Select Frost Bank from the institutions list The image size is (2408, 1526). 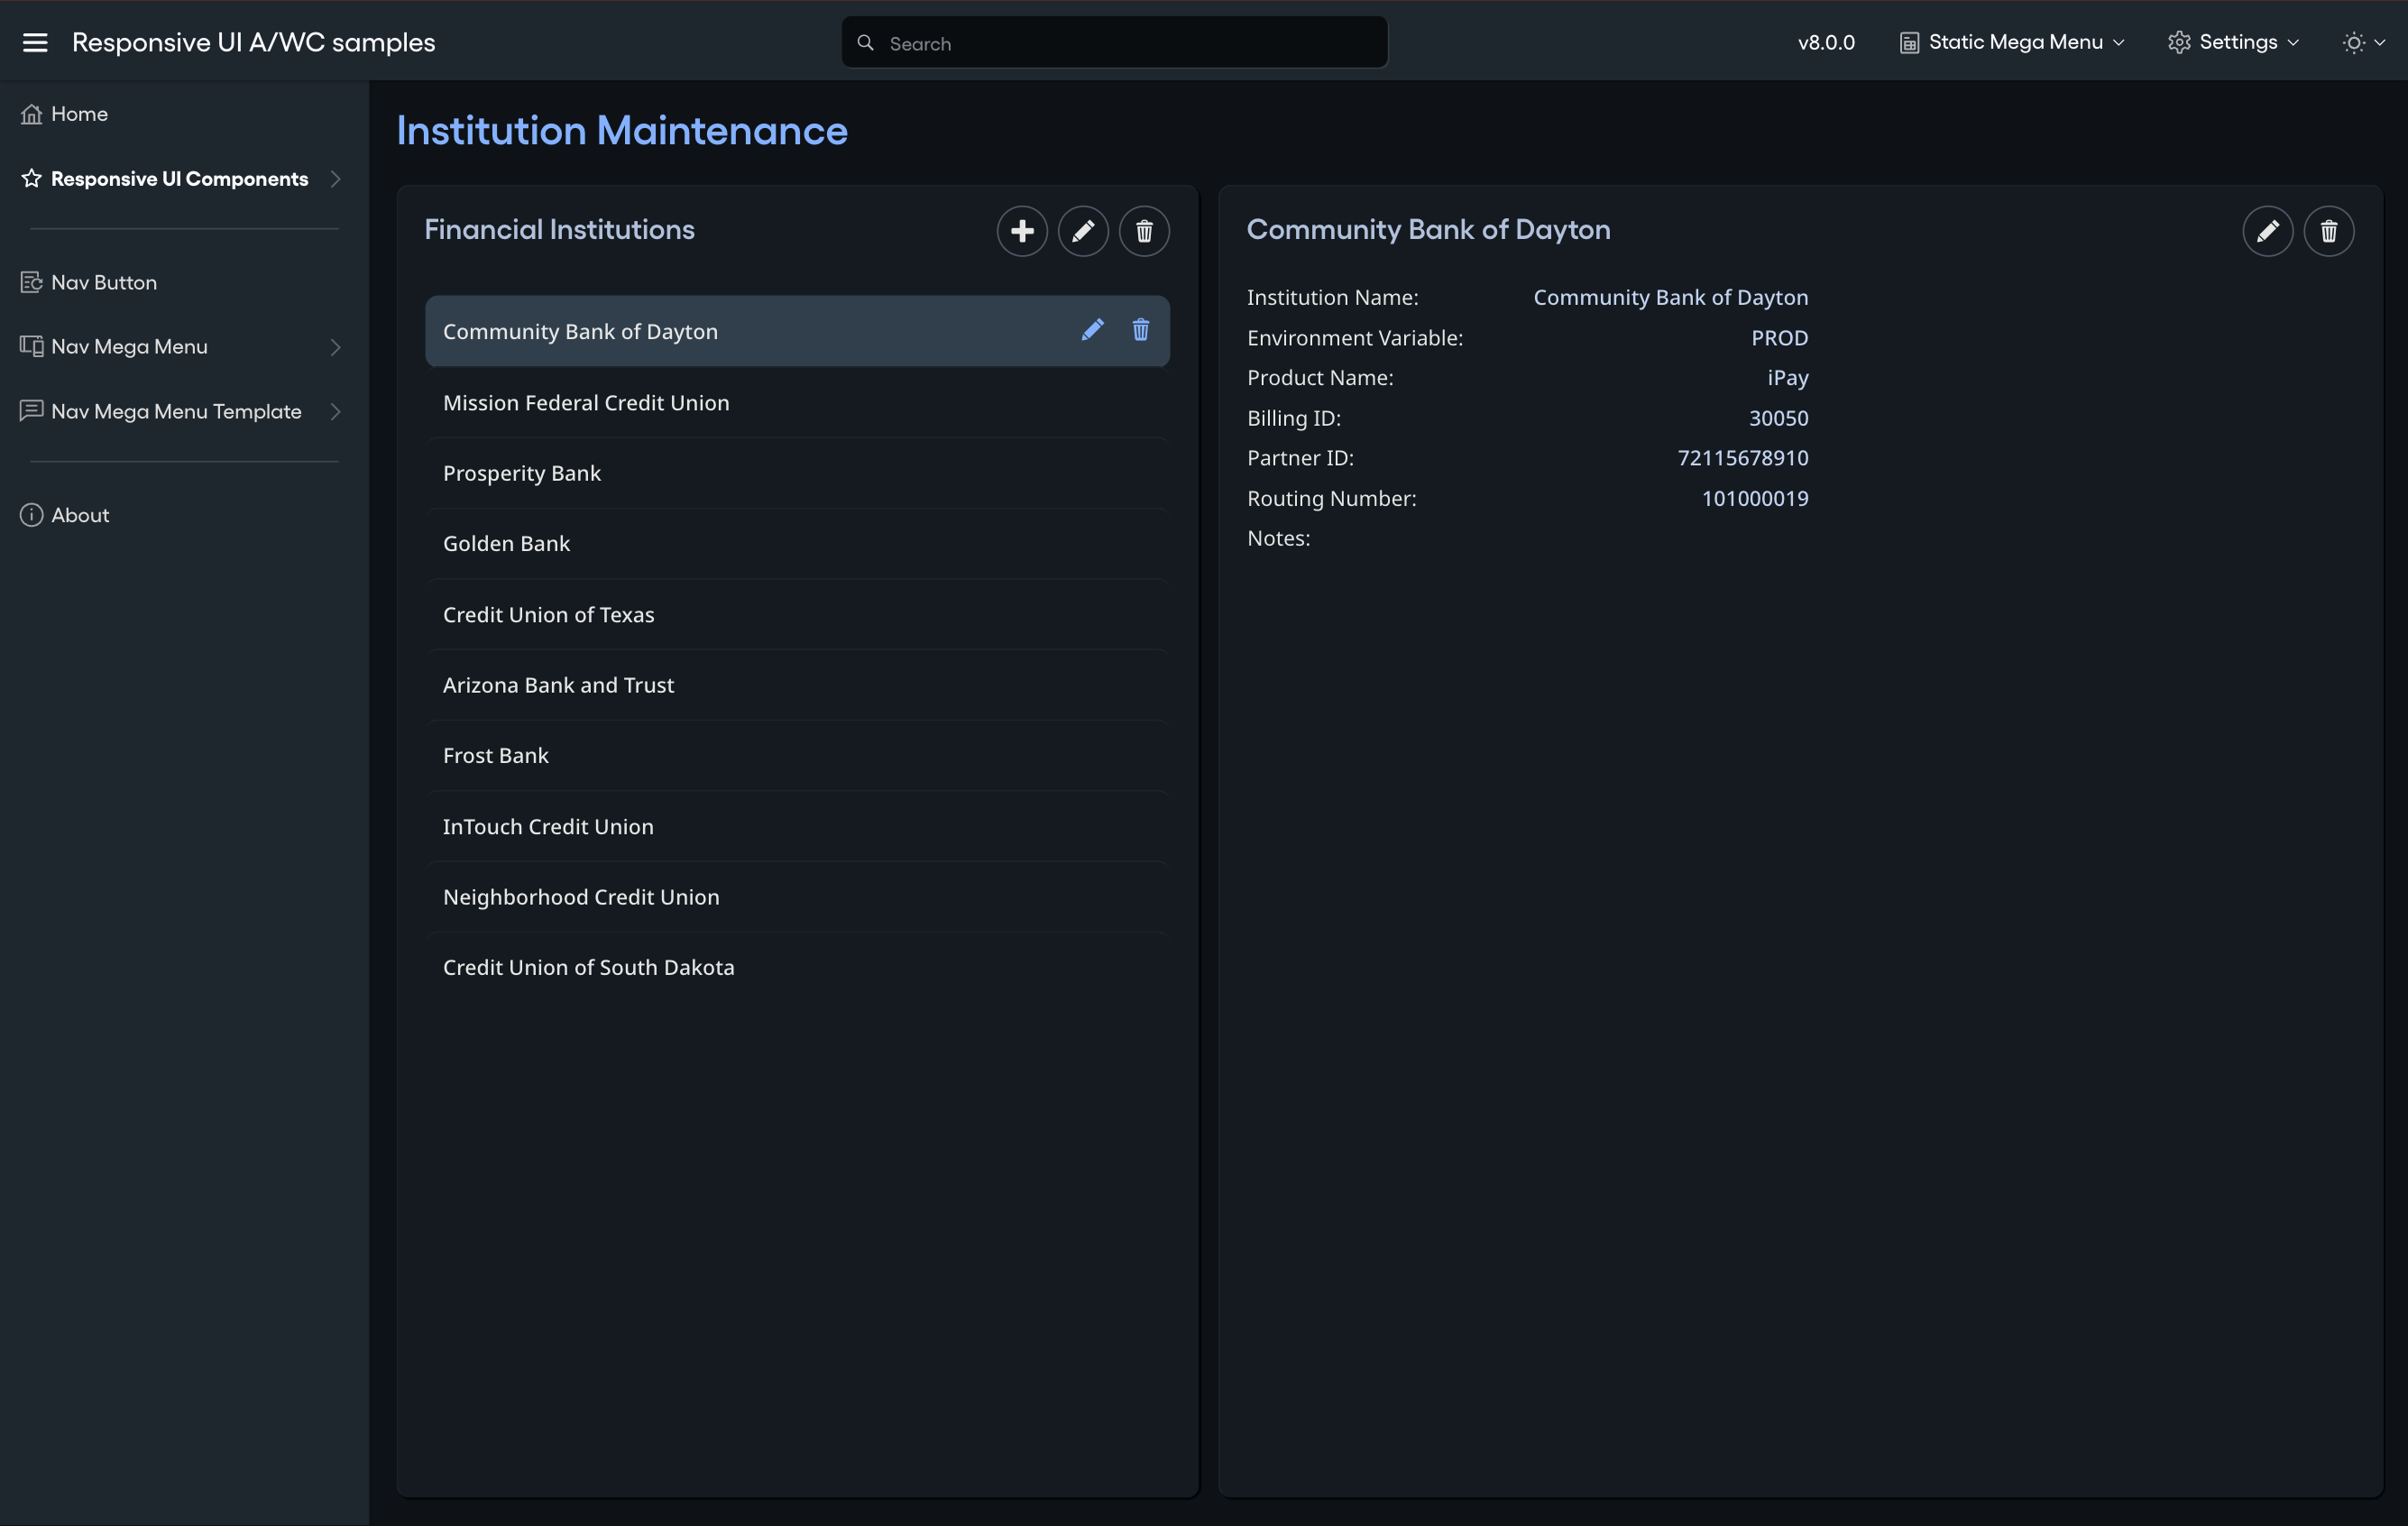pos(496,755)
